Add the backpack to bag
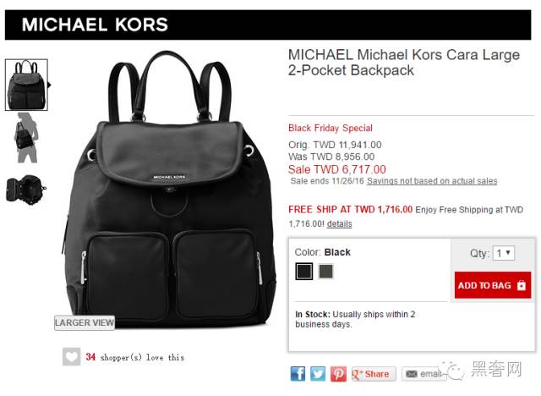This screenshot has height=396, width=541. [492, 285]
